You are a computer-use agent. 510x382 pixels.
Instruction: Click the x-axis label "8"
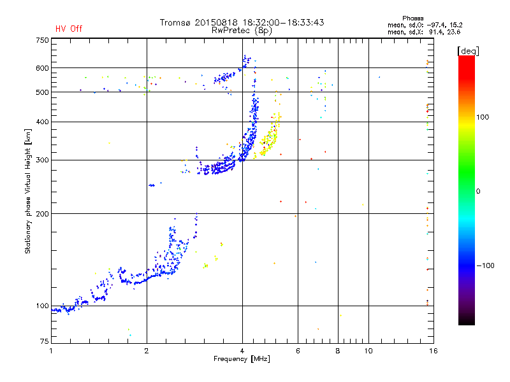pyautogui.click(x=338, y=351)
